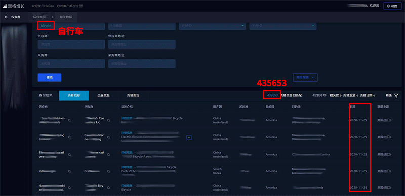This screenshot has height=196, width=405.
Task: Click the 黑格增长 logo icon
Action: [x=5, y=6]
